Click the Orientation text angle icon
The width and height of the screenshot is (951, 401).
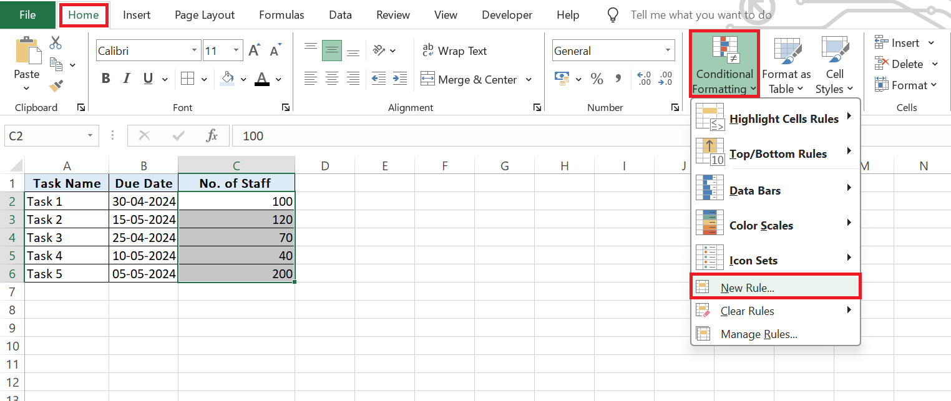coord(379,51)
